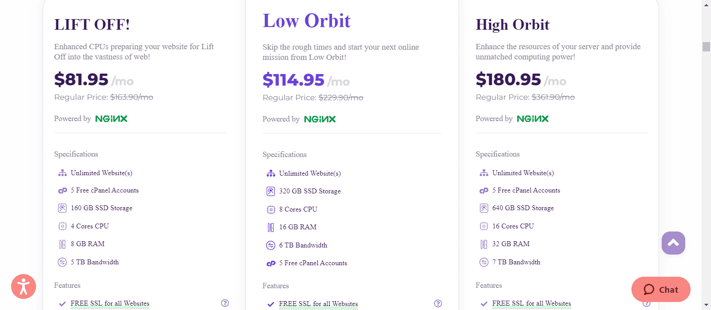This screenshot has width=711, height=310.
Task: Click NGINX logo in High Orbit plan
Action: point(533,119)
